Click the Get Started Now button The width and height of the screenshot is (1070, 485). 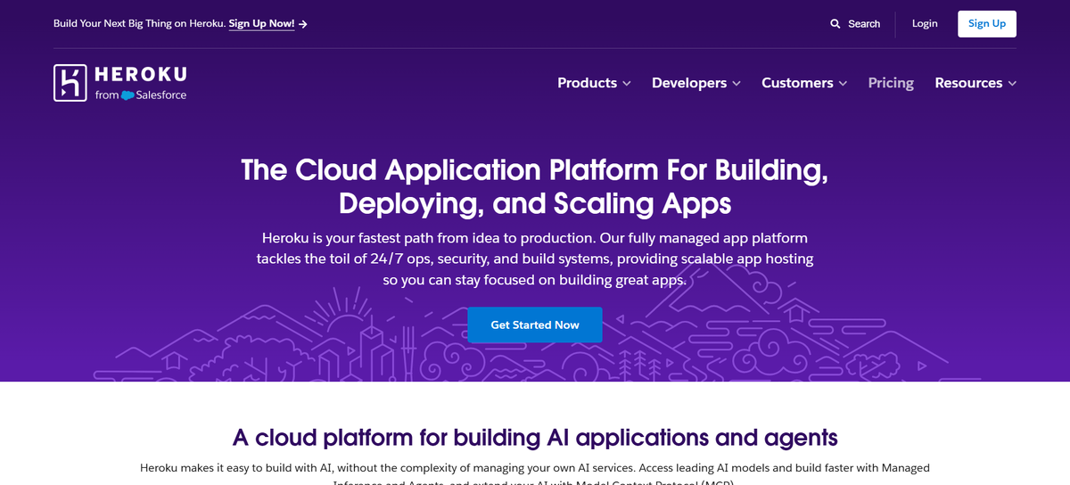535,325
